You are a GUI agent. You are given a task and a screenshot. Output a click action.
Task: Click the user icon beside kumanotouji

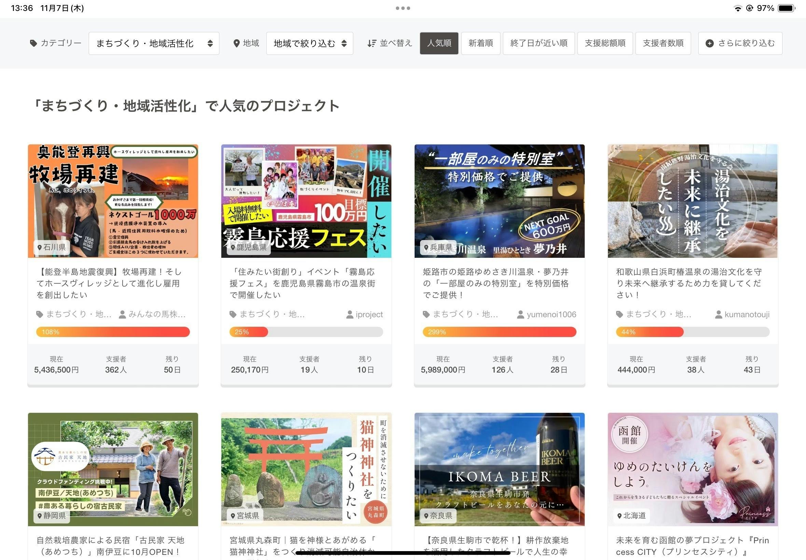point(719,315)
